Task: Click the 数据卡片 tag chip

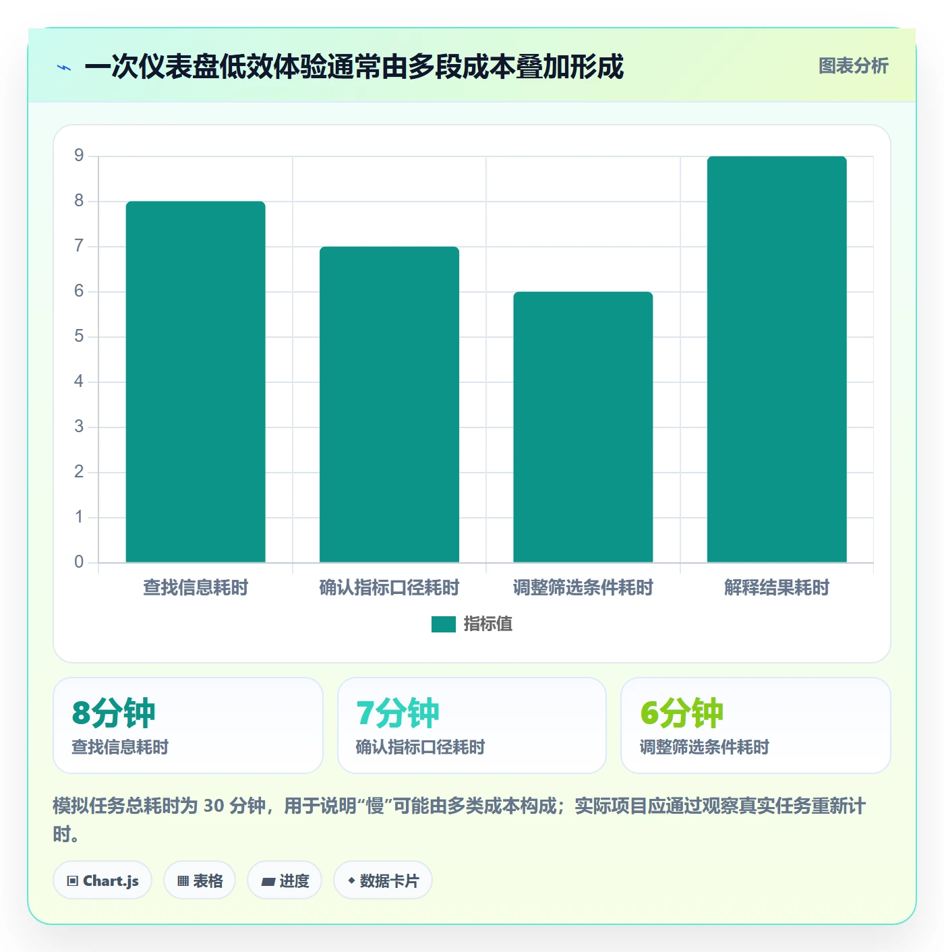Action: coord(383,881)
